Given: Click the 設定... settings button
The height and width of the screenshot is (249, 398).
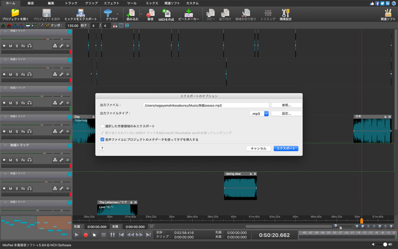Looking at the screenshot, I should tap(286, 114).
